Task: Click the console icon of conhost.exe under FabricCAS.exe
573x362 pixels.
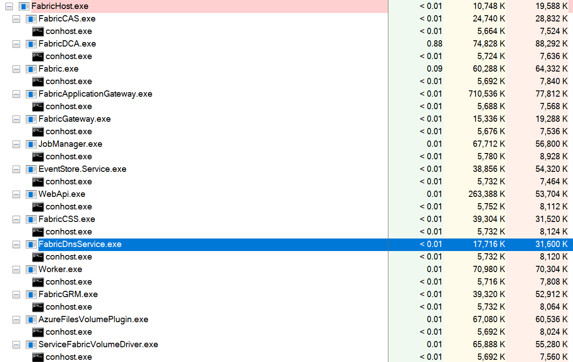Action: (x=38, y=31)
